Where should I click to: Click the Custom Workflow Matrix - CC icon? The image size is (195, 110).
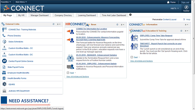point(4,48)
